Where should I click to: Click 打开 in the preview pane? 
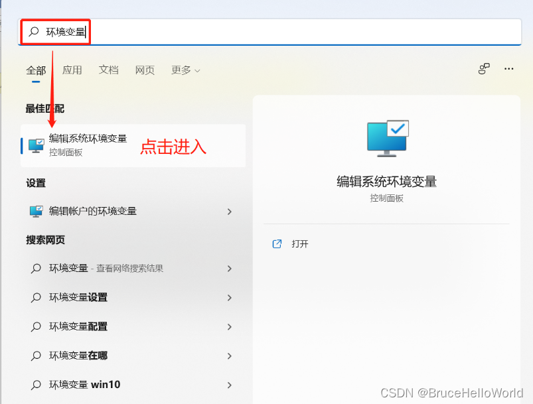point(300,244)
